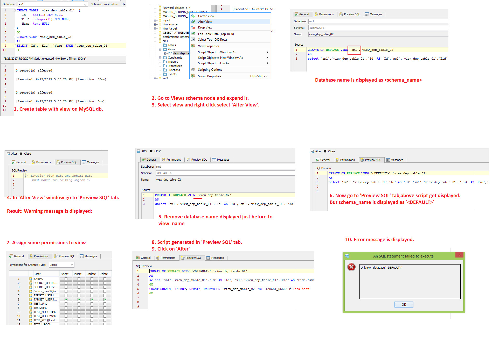Screen dimensions: 499x343
Task: Uncheck the Delete box for TARGET_USER3
Action: 105,299
